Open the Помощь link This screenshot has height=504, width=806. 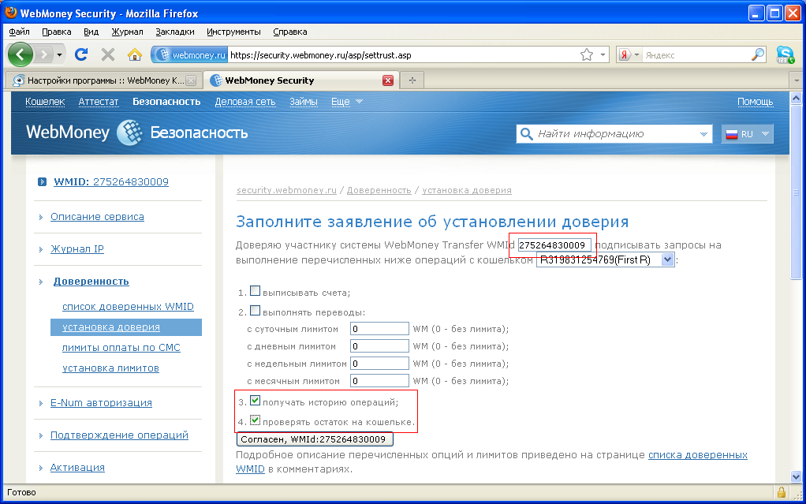point(755,101)
